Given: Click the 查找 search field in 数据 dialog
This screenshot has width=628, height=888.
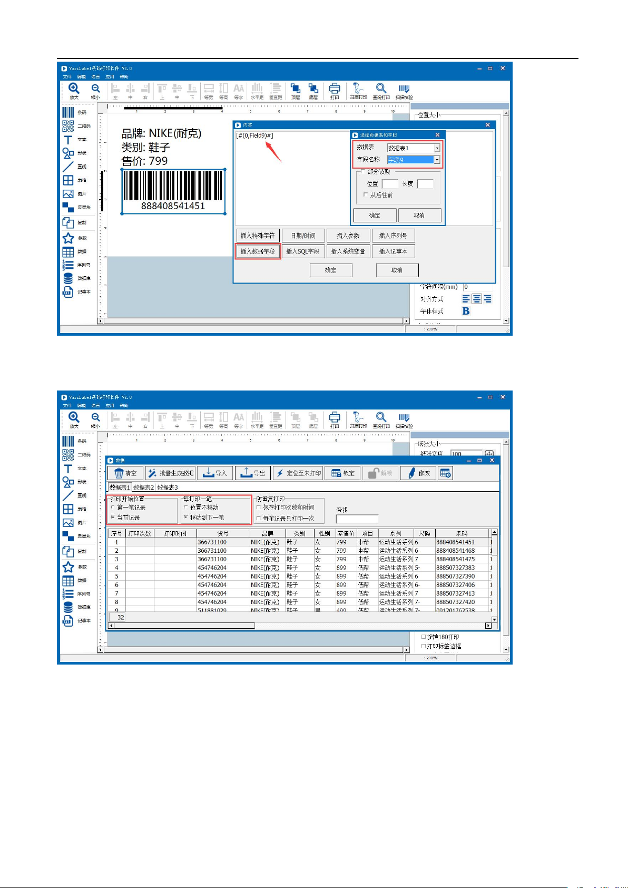Looking at the screenshot, I should 357,519.
